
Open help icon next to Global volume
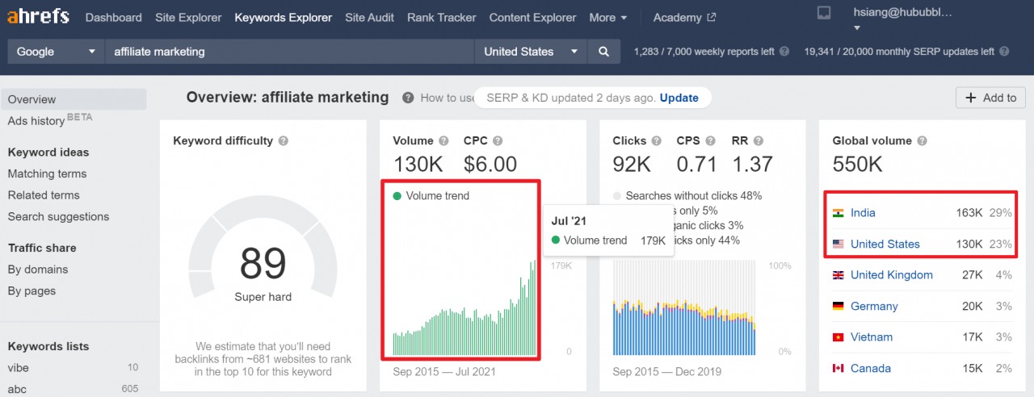923,140
